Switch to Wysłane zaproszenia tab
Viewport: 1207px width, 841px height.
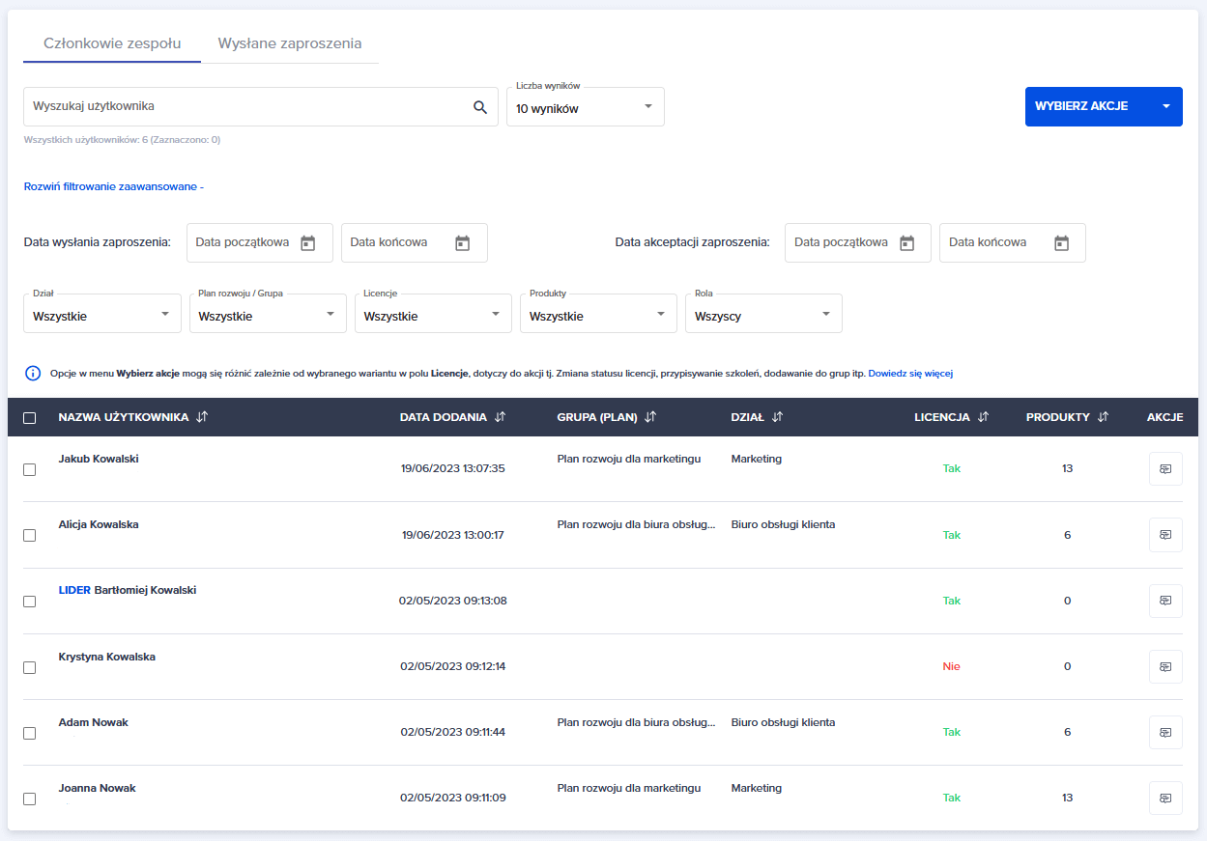coord(290,43)
